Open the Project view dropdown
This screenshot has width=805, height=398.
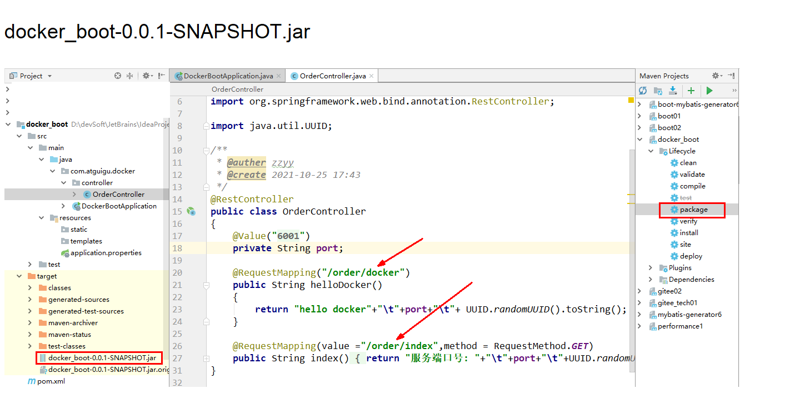49,76
